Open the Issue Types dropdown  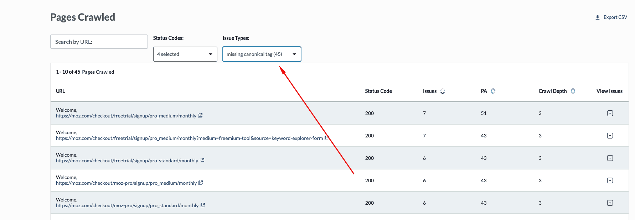262,54
